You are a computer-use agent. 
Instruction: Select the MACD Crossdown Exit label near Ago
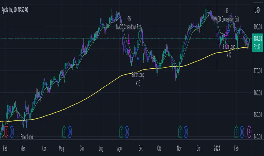tap(129, 27)
